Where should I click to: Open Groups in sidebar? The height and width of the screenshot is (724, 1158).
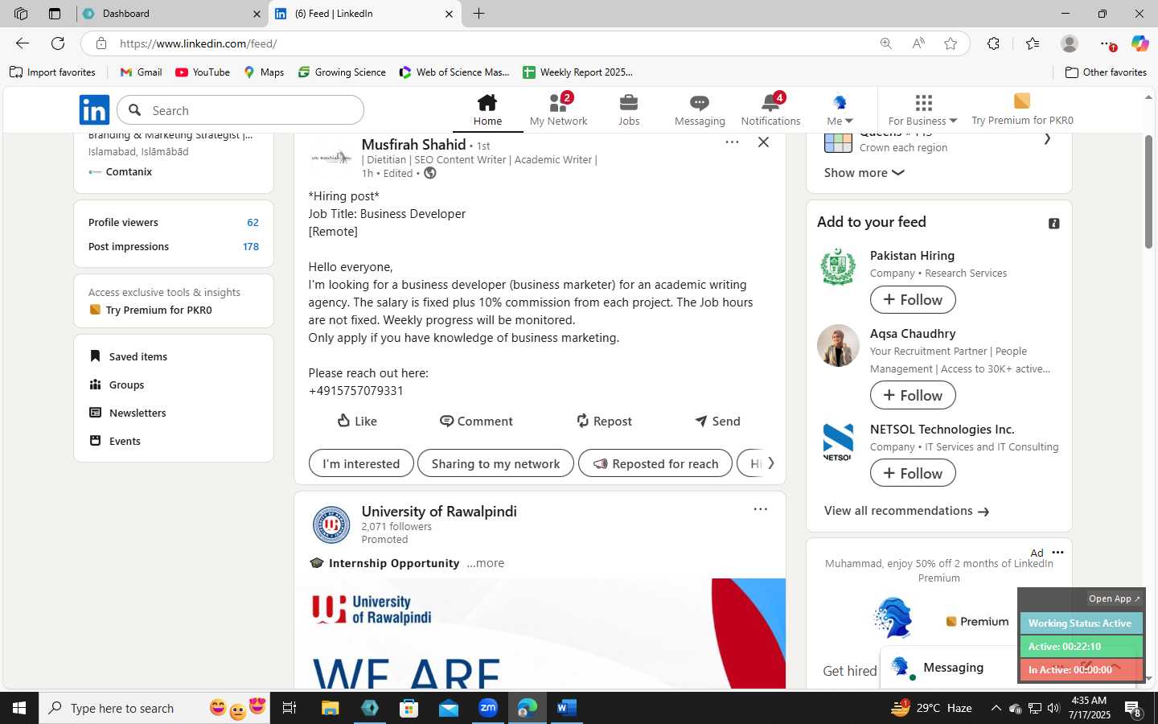117,385
